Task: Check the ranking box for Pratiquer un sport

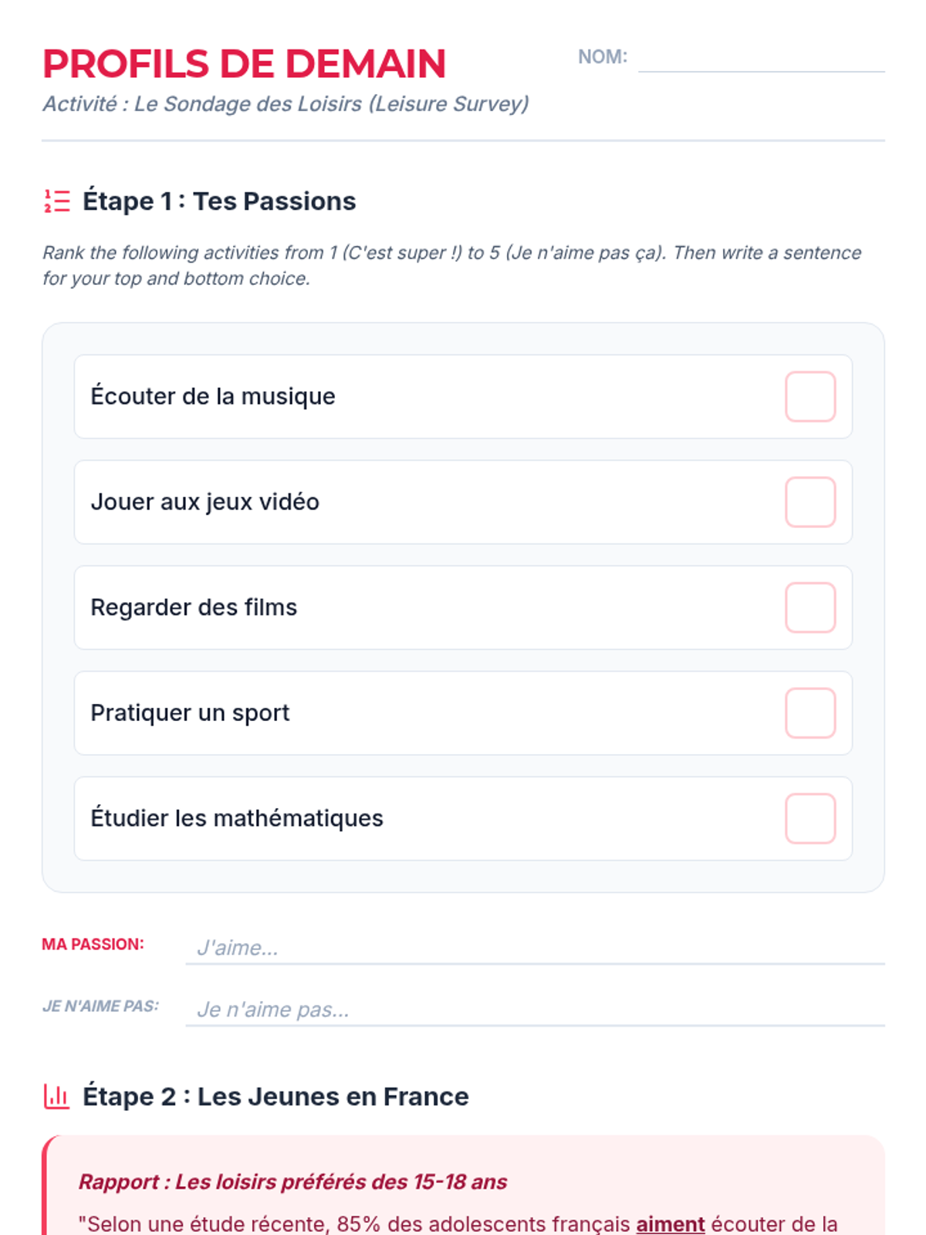Action: (810, 713)
